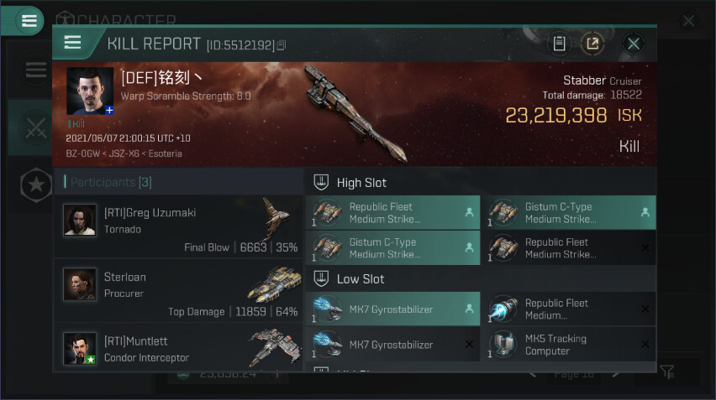Viewport: 716px width, 400px height.
Task: Open Muntlett's character portrait
Action: [x=80, y=349]
